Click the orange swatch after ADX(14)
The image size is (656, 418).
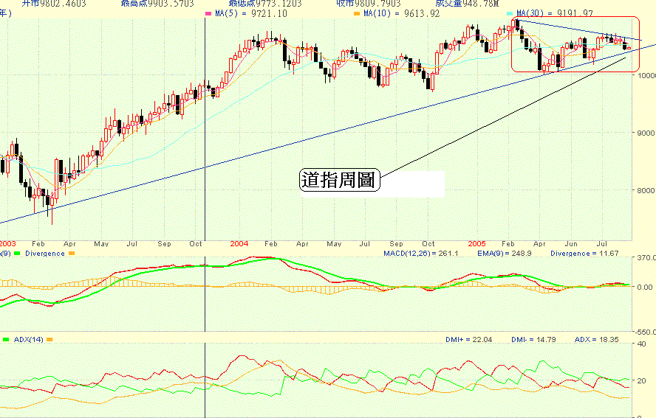point(49,340)
